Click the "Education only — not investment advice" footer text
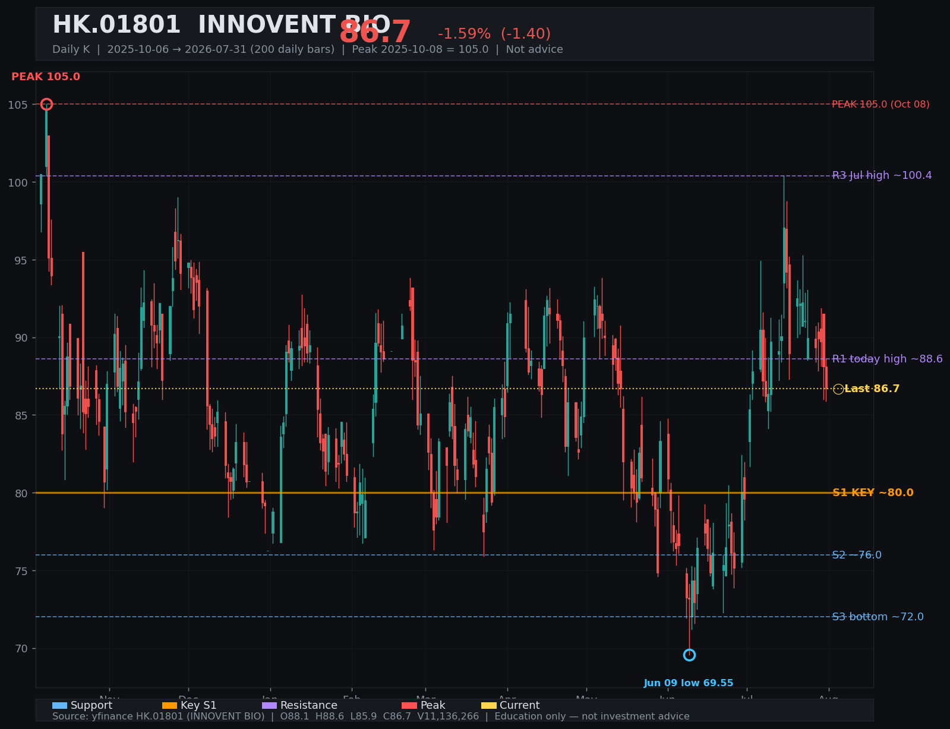Screen dimensions: 950x729 click(x=592, y=717)
